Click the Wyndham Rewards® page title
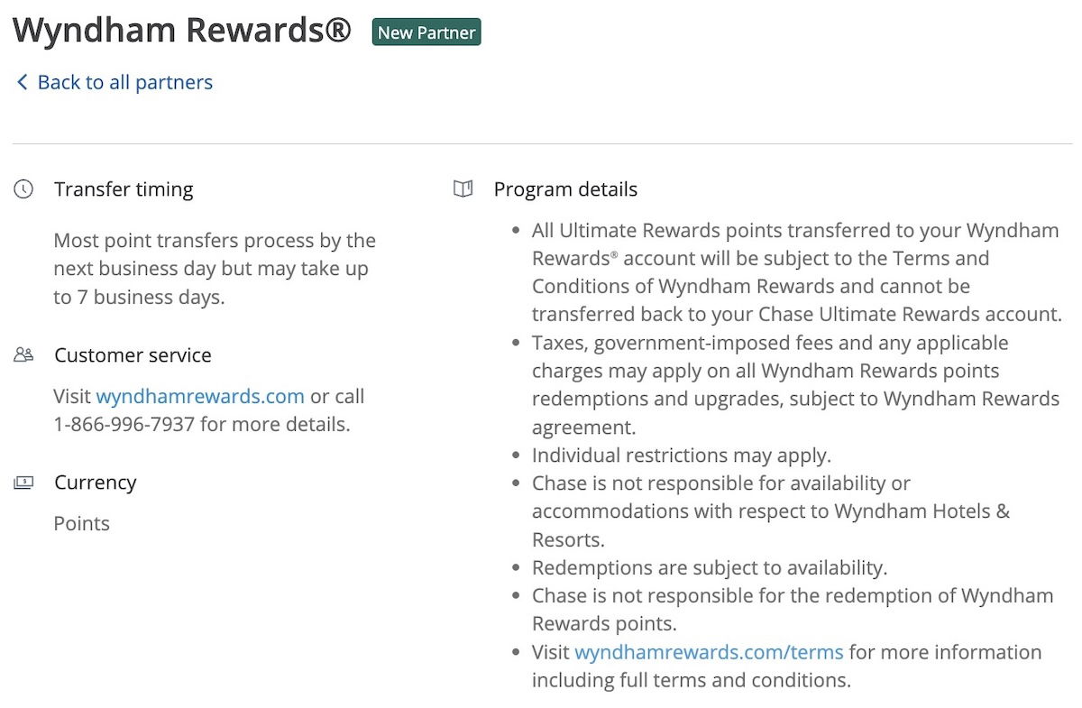 point(181,31)
